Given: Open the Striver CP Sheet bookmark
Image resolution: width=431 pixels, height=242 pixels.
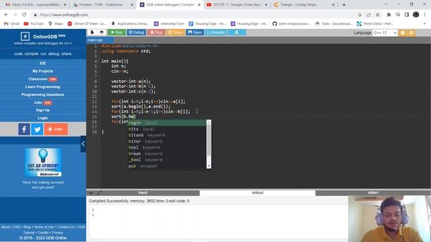Looking at the screenshot, I should click(87, 24).
